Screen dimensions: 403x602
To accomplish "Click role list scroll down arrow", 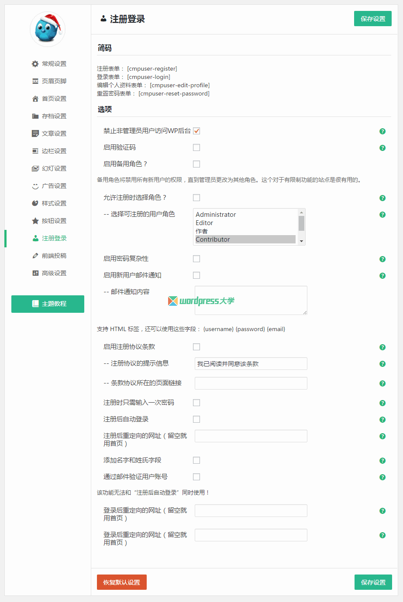I will click(301, 241).
